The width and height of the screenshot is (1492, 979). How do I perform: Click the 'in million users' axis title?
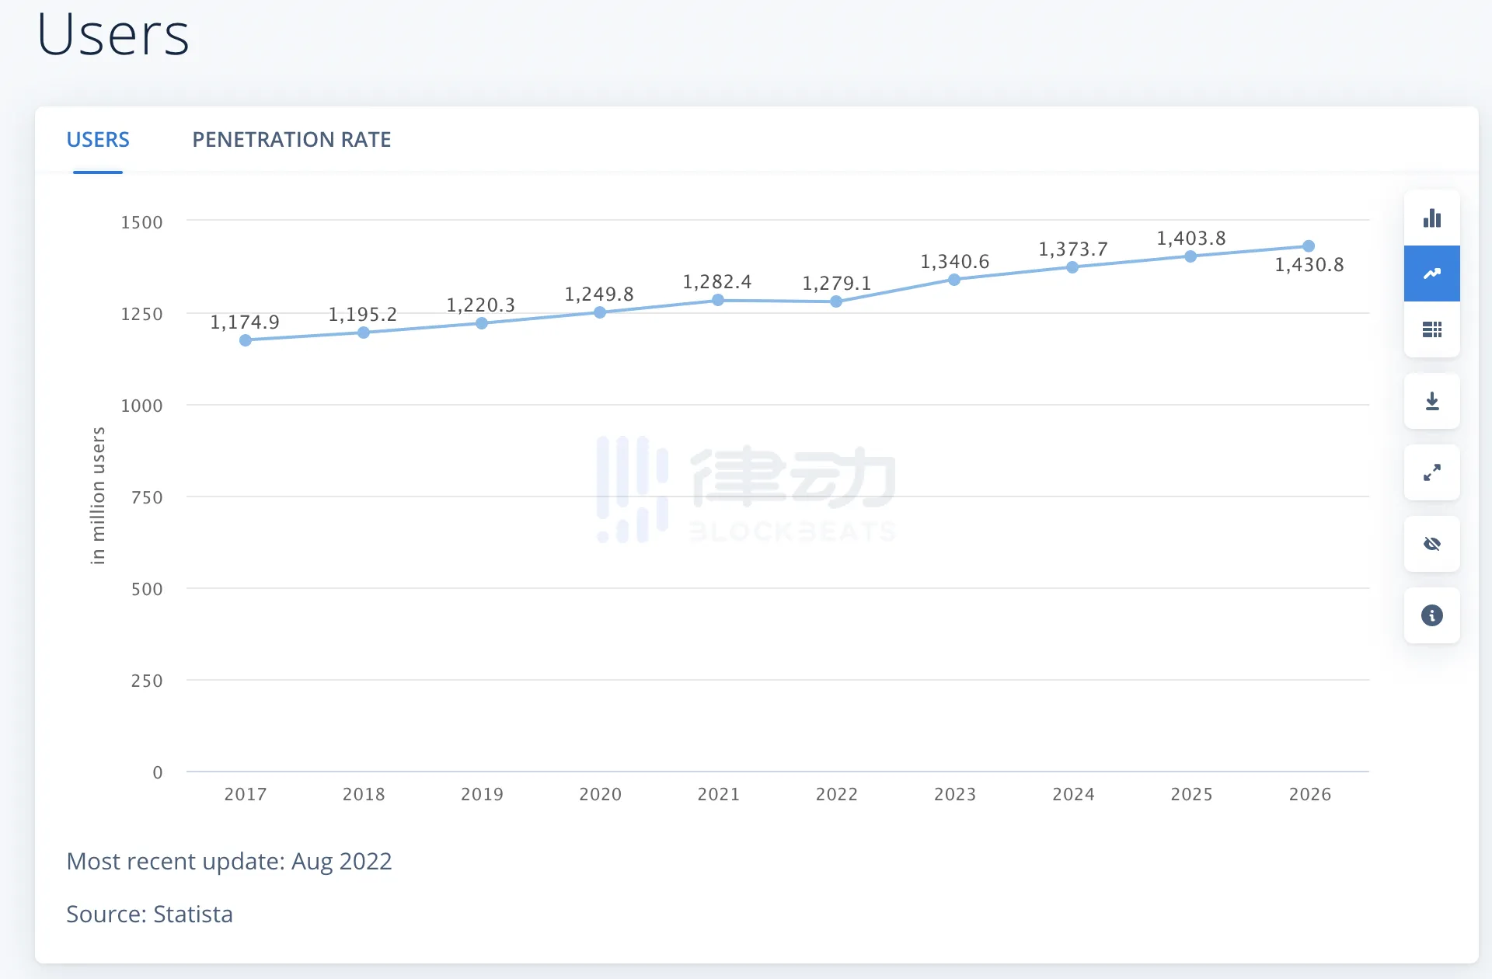(98, 496)
